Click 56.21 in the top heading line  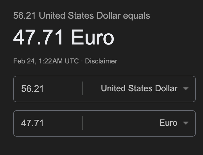[25, 15]
